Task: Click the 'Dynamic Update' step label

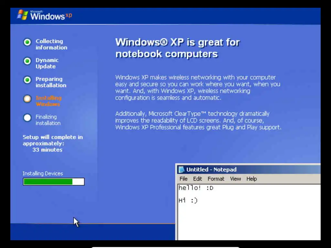Action: coord(47,63)
